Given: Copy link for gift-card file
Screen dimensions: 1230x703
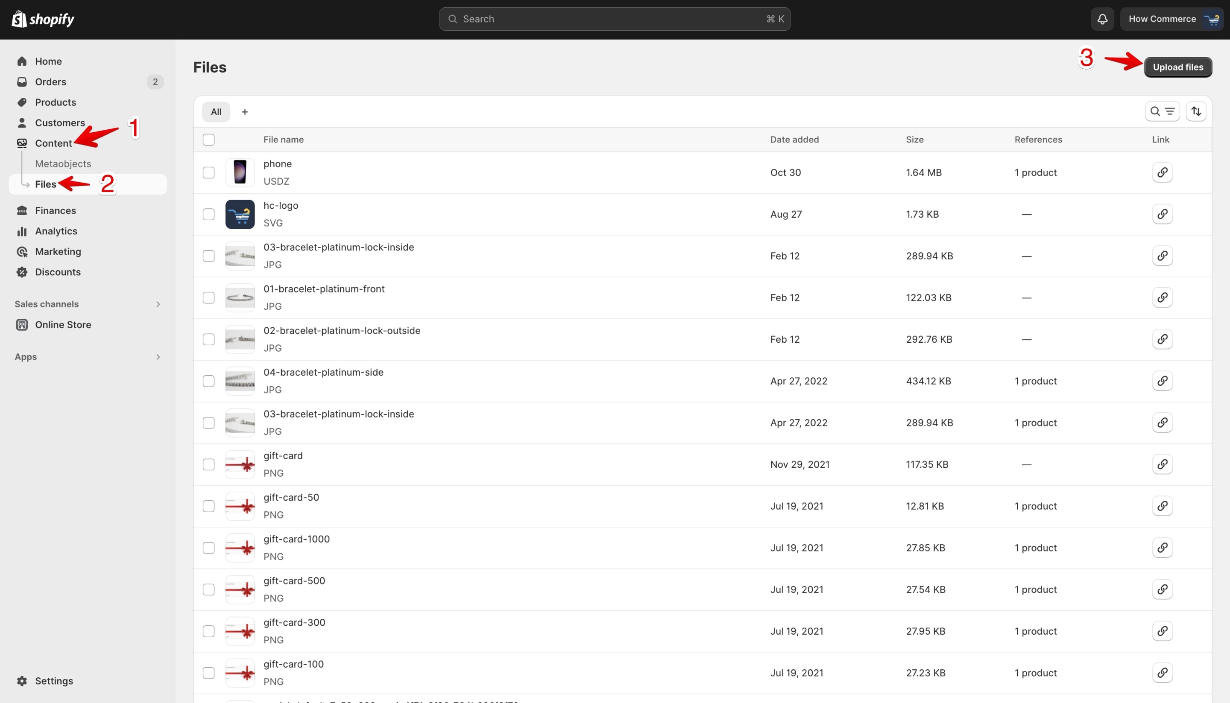Looking at the screenshot, I should (1163, 464).
